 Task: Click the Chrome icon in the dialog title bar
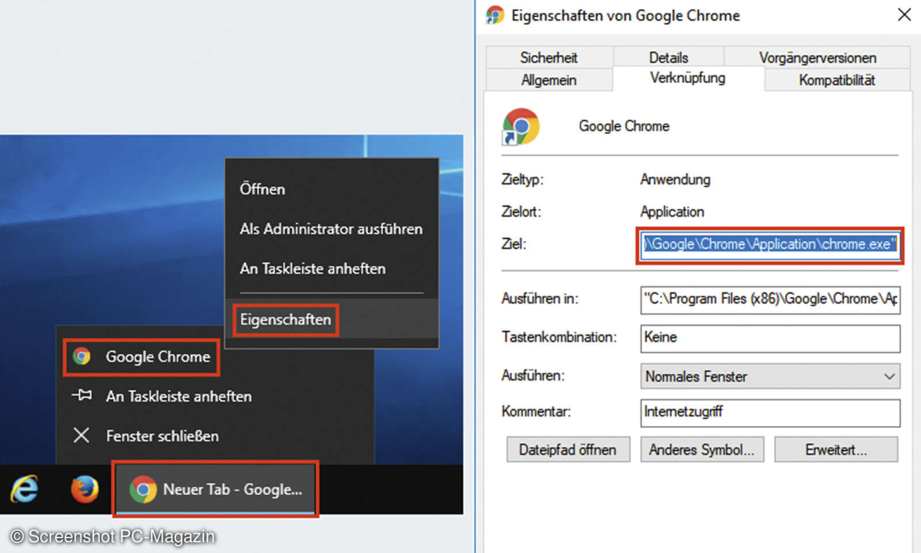tap(495, 14)
